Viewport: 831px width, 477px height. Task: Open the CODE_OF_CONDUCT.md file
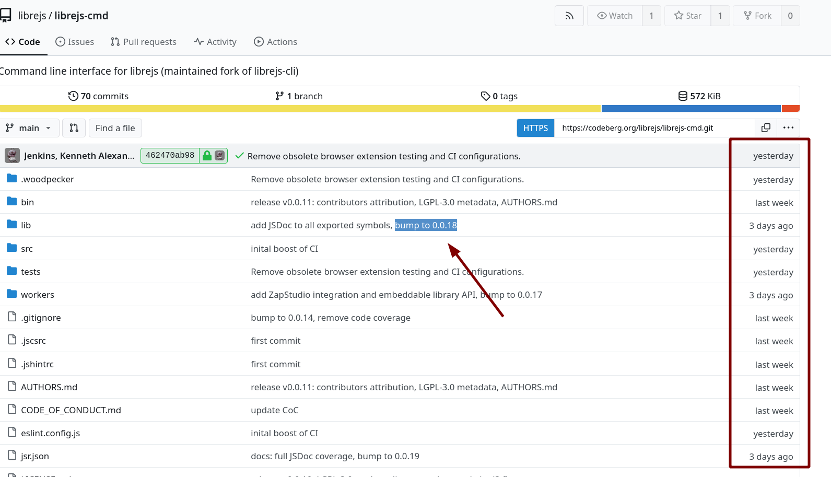tap(71, 410)
